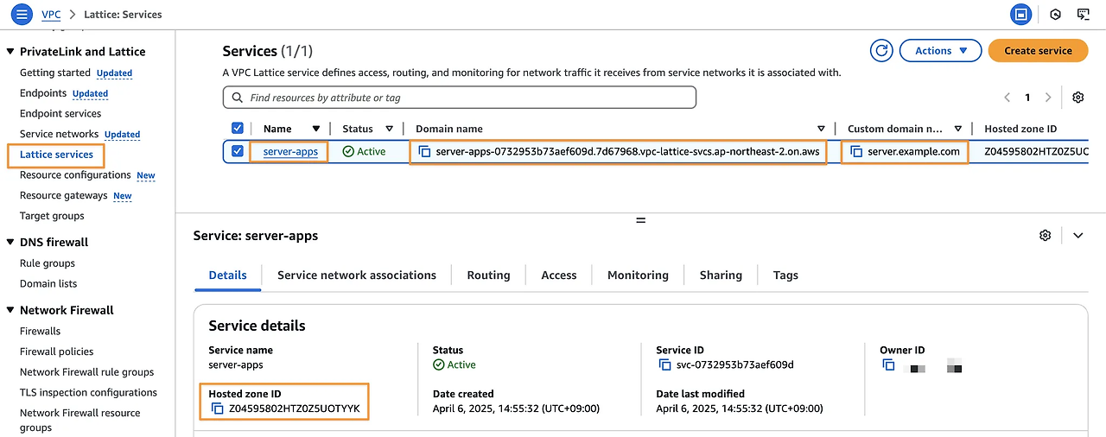1106x437 pixels.
Task: Select Lattice services in sidebar
Action: tap(56, 155)
